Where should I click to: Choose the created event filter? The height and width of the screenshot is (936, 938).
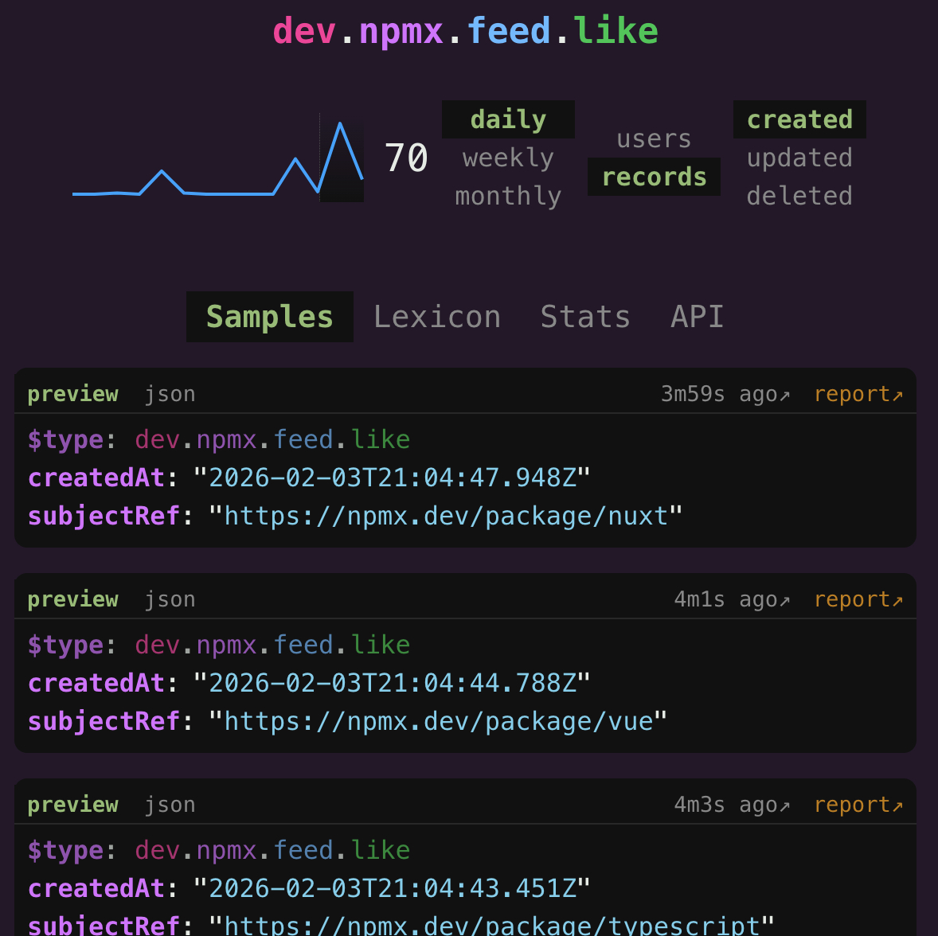[x=799, y=119]
